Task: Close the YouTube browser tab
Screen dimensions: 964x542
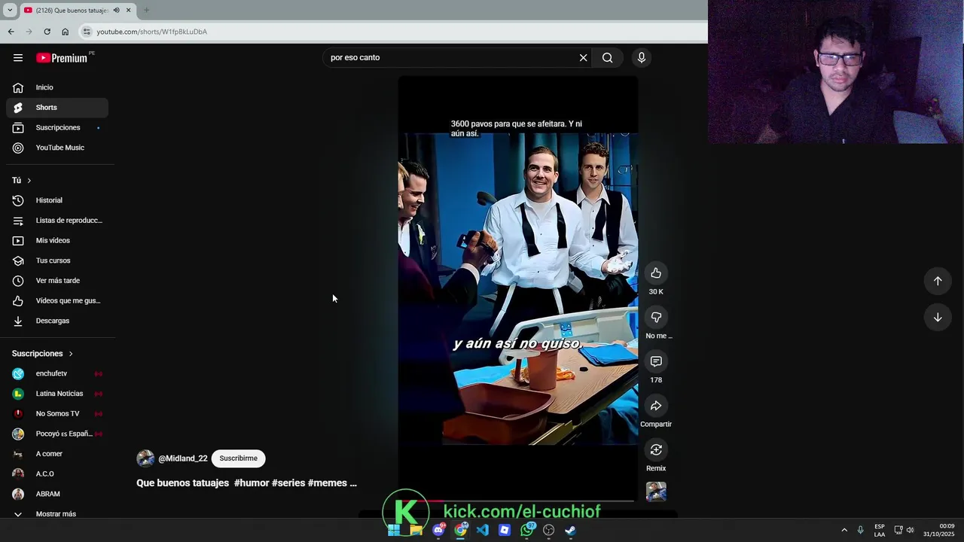Action: [x=129, y=10]
